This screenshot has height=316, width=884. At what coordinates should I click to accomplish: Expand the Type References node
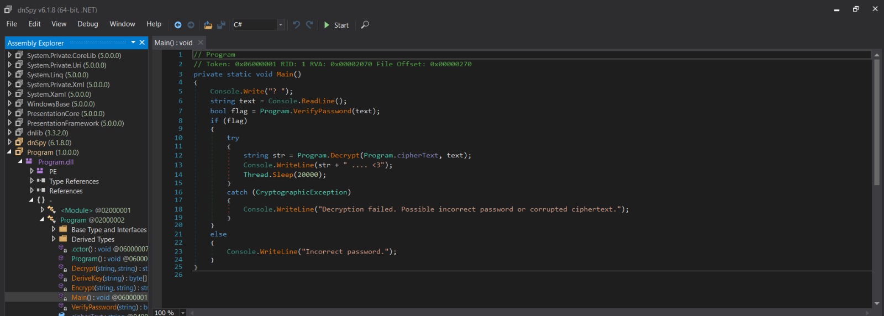coord(31,181)
